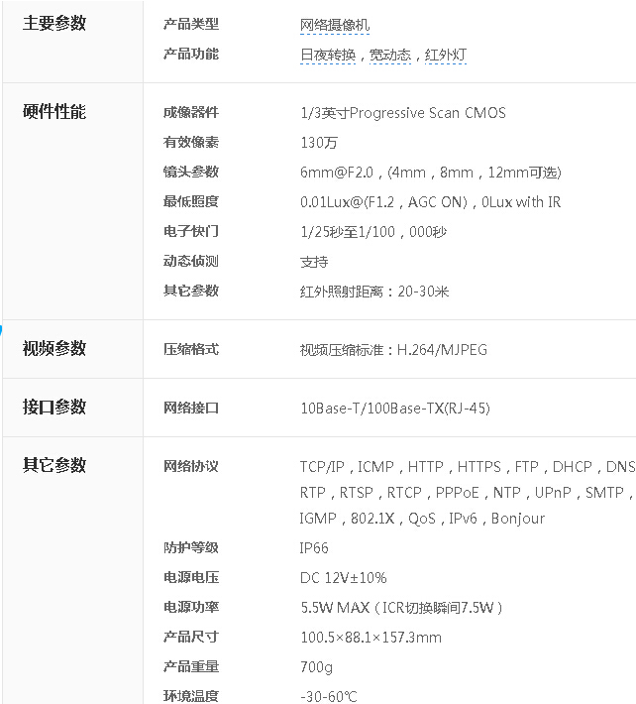Screen dimensions: 636x704
Task: Click the 1/3英寸Progressive Scan CMOS value
Action: 402,113
